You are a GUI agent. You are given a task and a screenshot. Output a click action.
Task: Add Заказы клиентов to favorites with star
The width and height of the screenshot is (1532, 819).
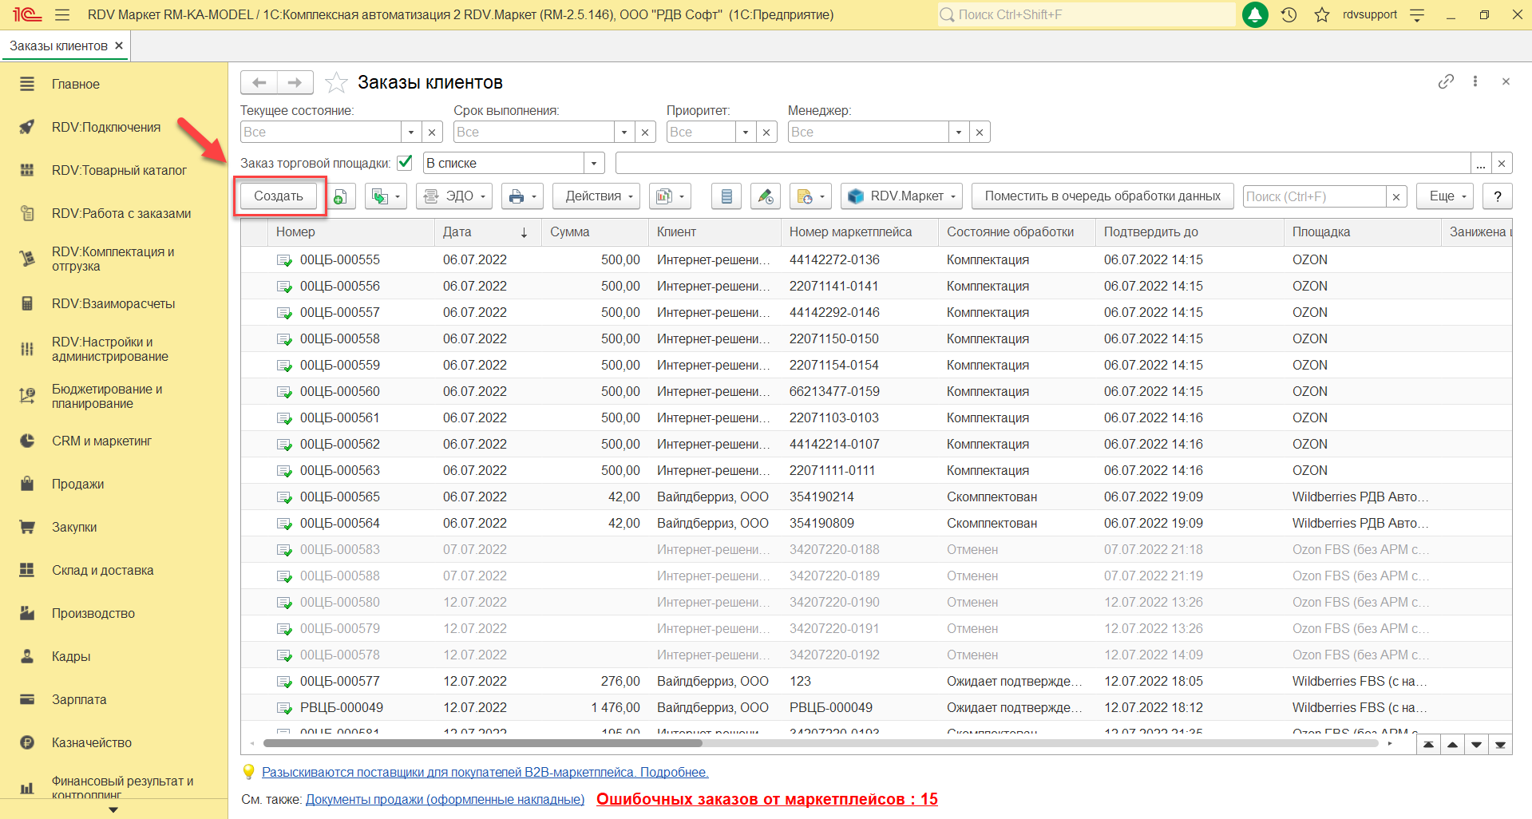pos(336,82)
